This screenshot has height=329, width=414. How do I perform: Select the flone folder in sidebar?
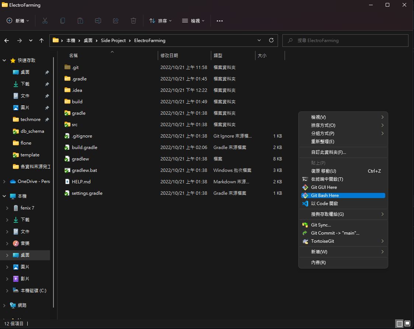[22, 143]
